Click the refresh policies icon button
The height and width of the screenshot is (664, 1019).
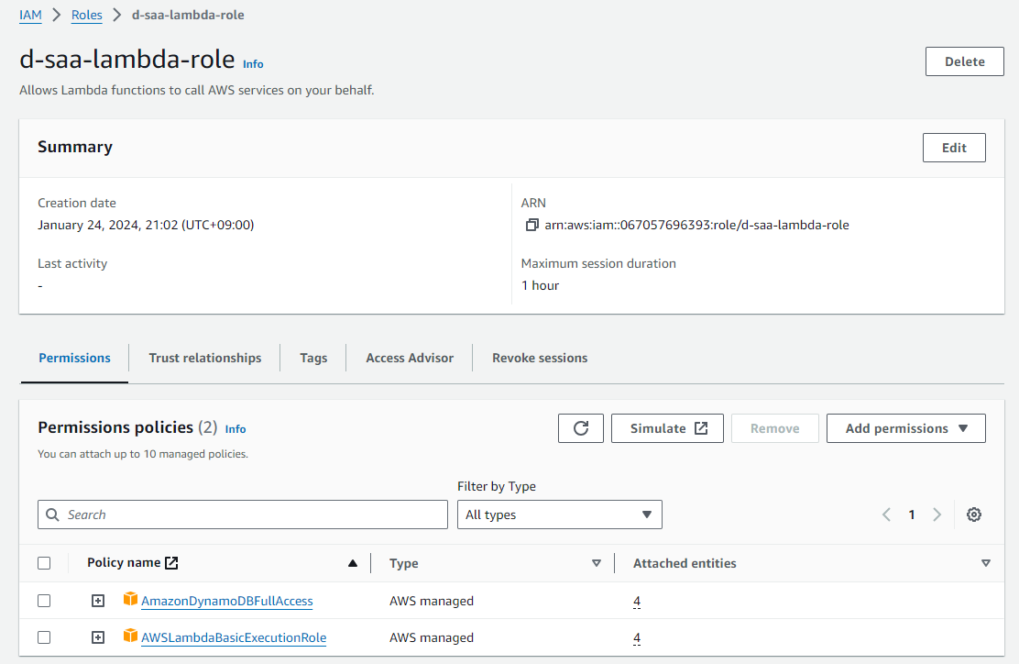(x=580, y=428)
